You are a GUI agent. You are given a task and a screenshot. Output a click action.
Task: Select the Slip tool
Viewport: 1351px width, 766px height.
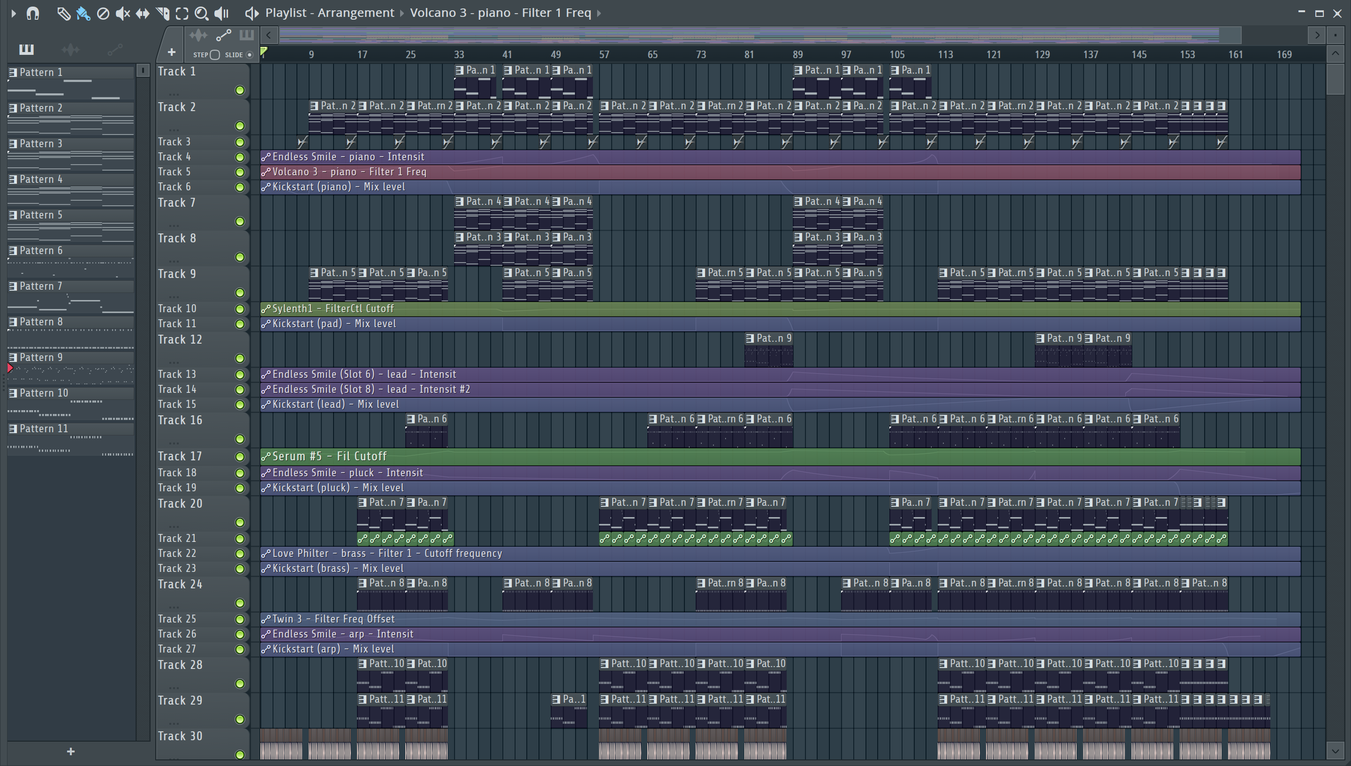142,13
